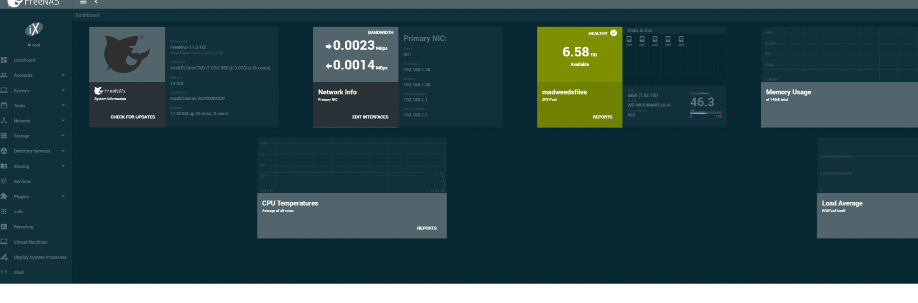Open REPORTS on CPU Temperatures card
918x303 pixels.
coord(427,228)
